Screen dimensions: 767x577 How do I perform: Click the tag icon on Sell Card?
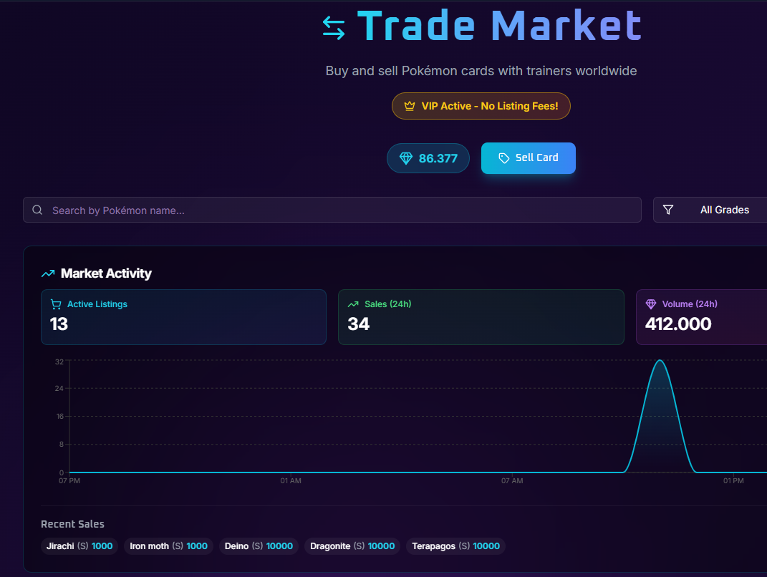504,158
